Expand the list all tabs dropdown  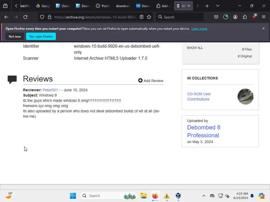point(218,6)
